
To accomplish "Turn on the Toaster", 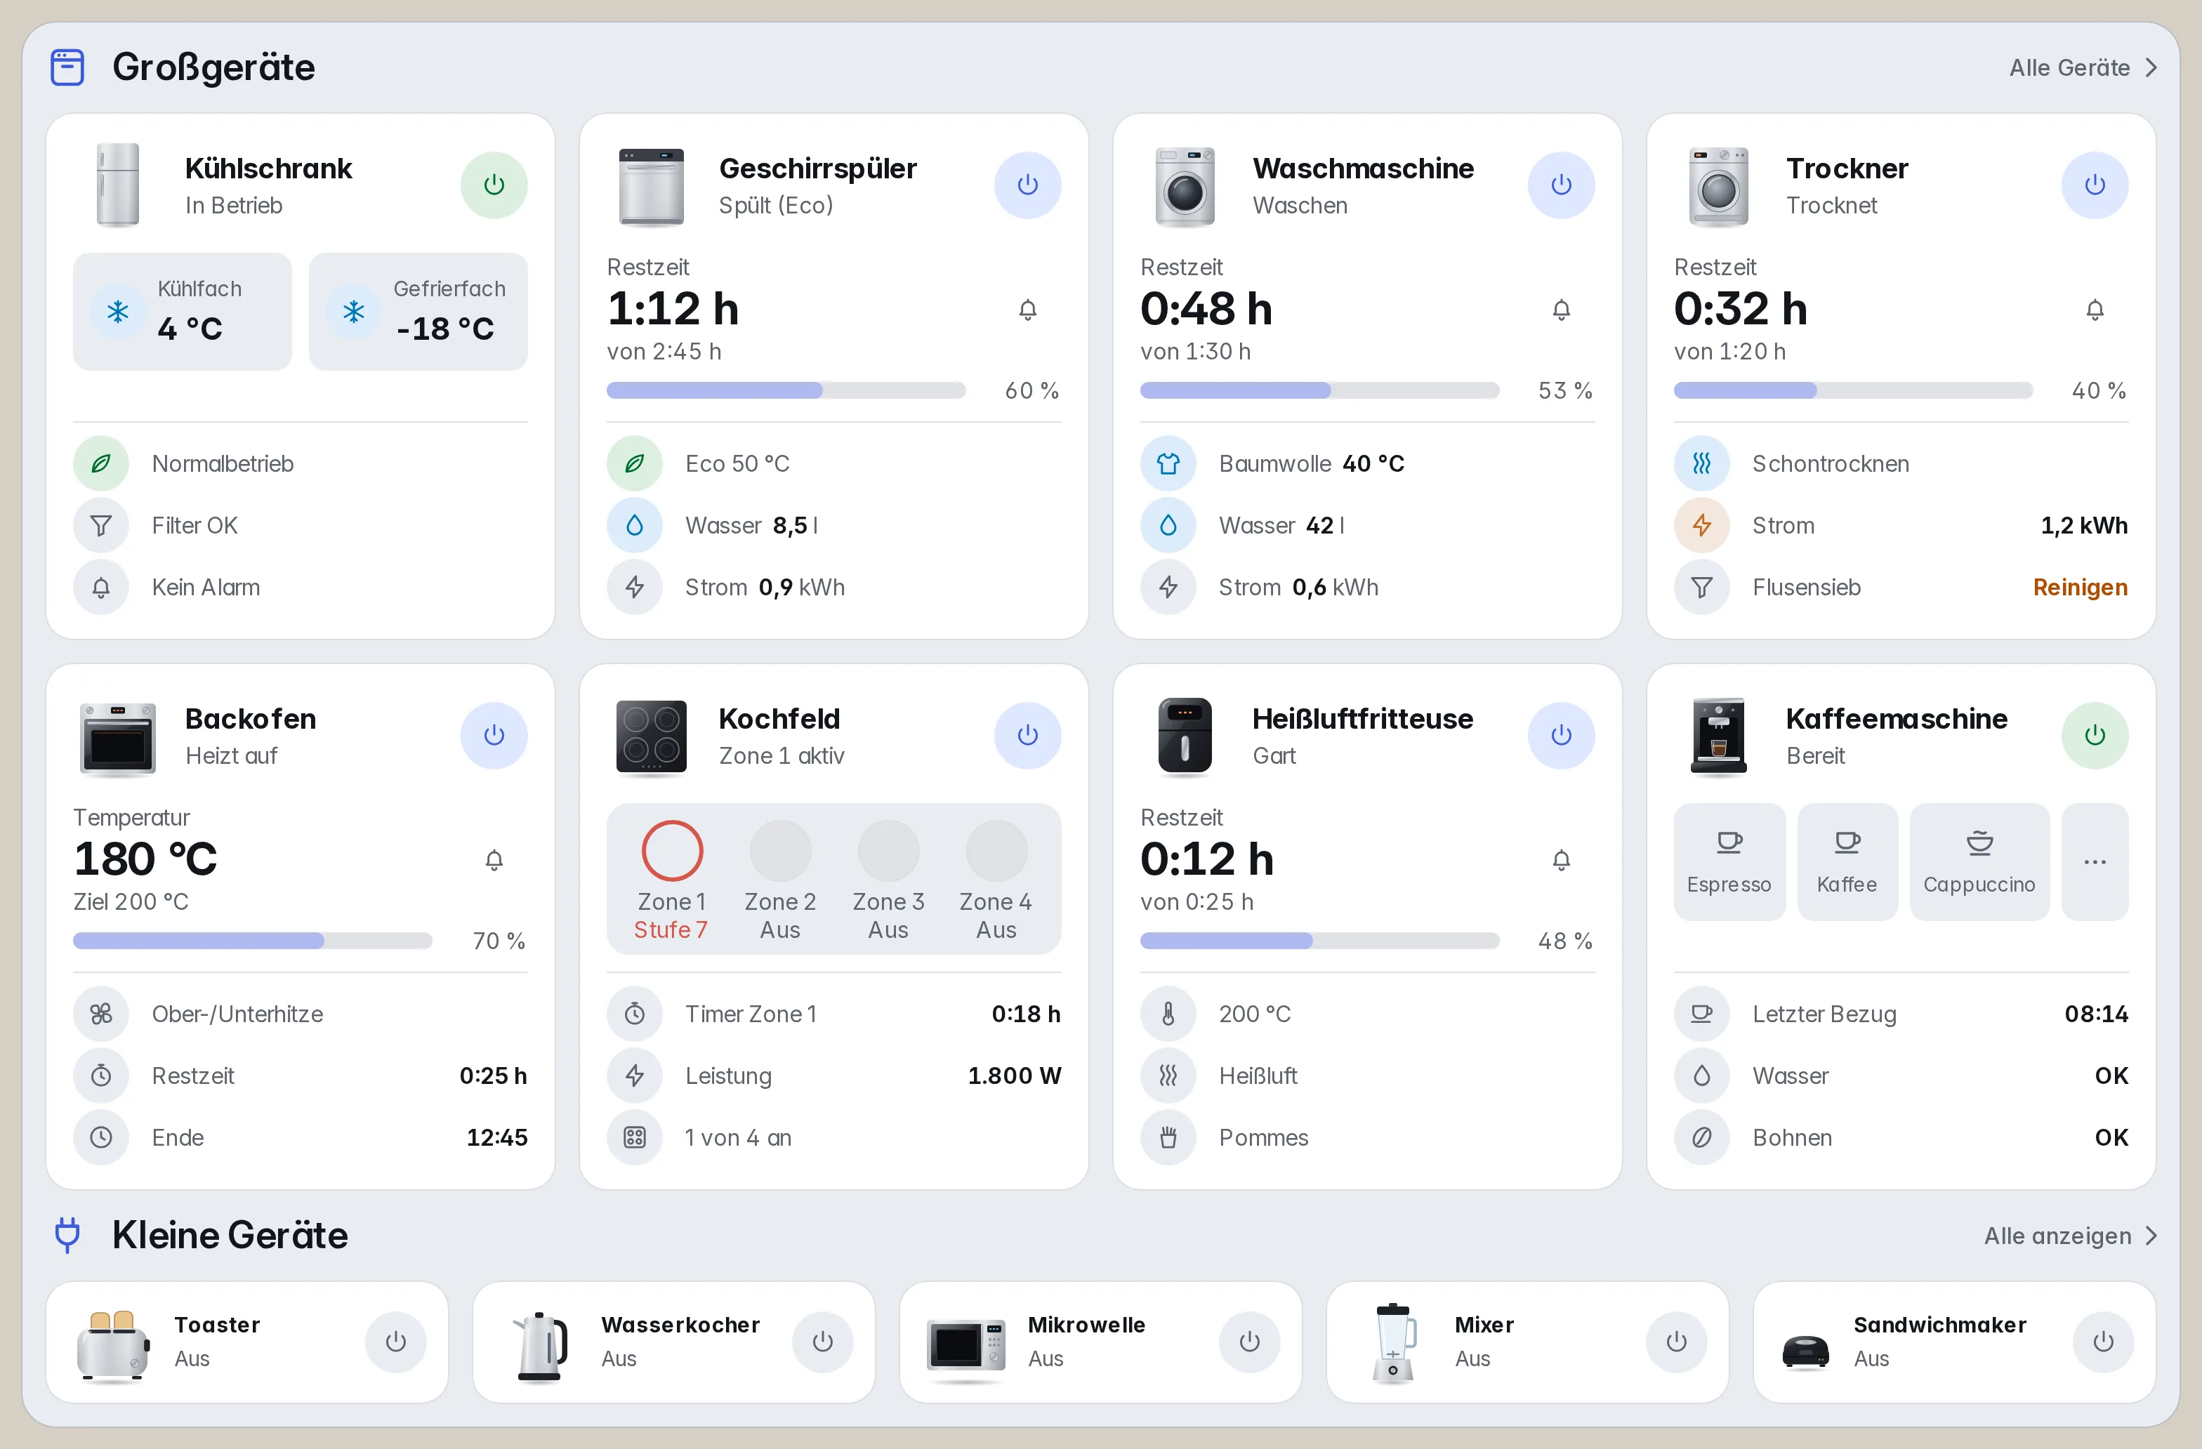I will click(x=396, y=1342).
